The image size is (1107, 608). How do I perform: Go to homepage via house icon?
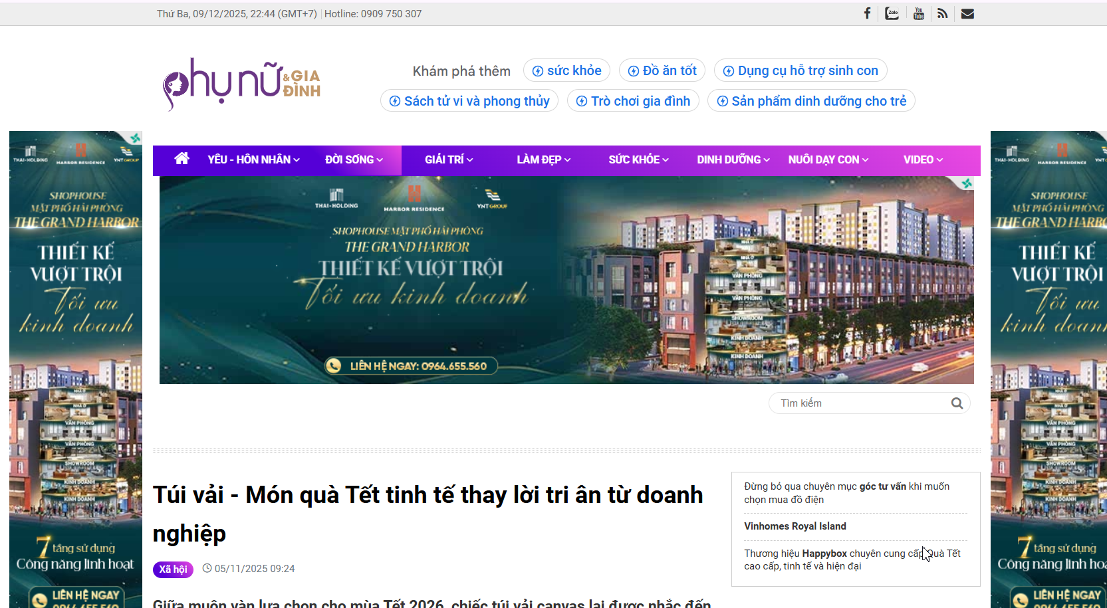coord(182,159)
